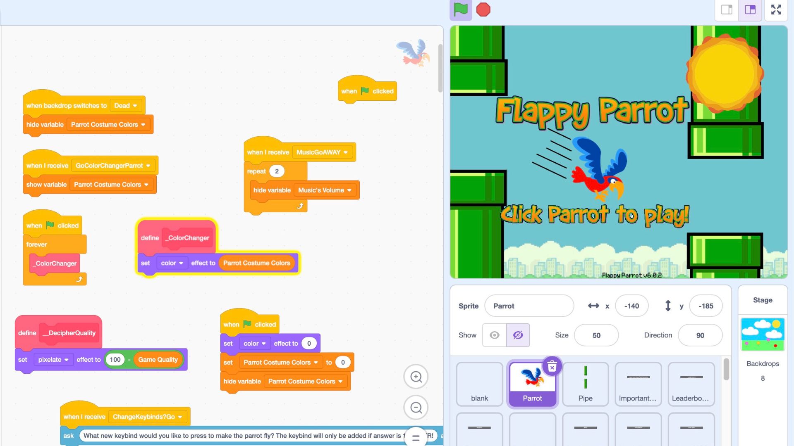Open Music's Volume variable dropdown

(x=325, y=190)
